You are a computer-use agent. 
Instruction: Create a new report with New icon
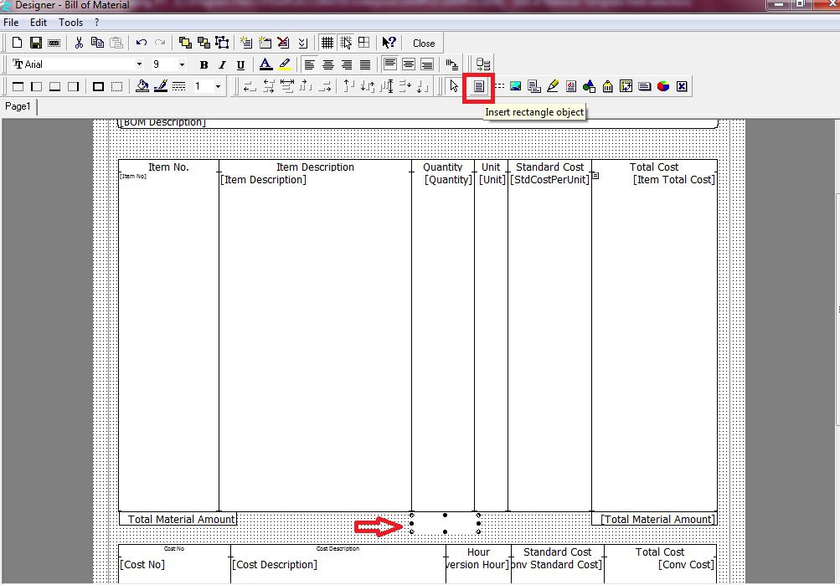17,43
